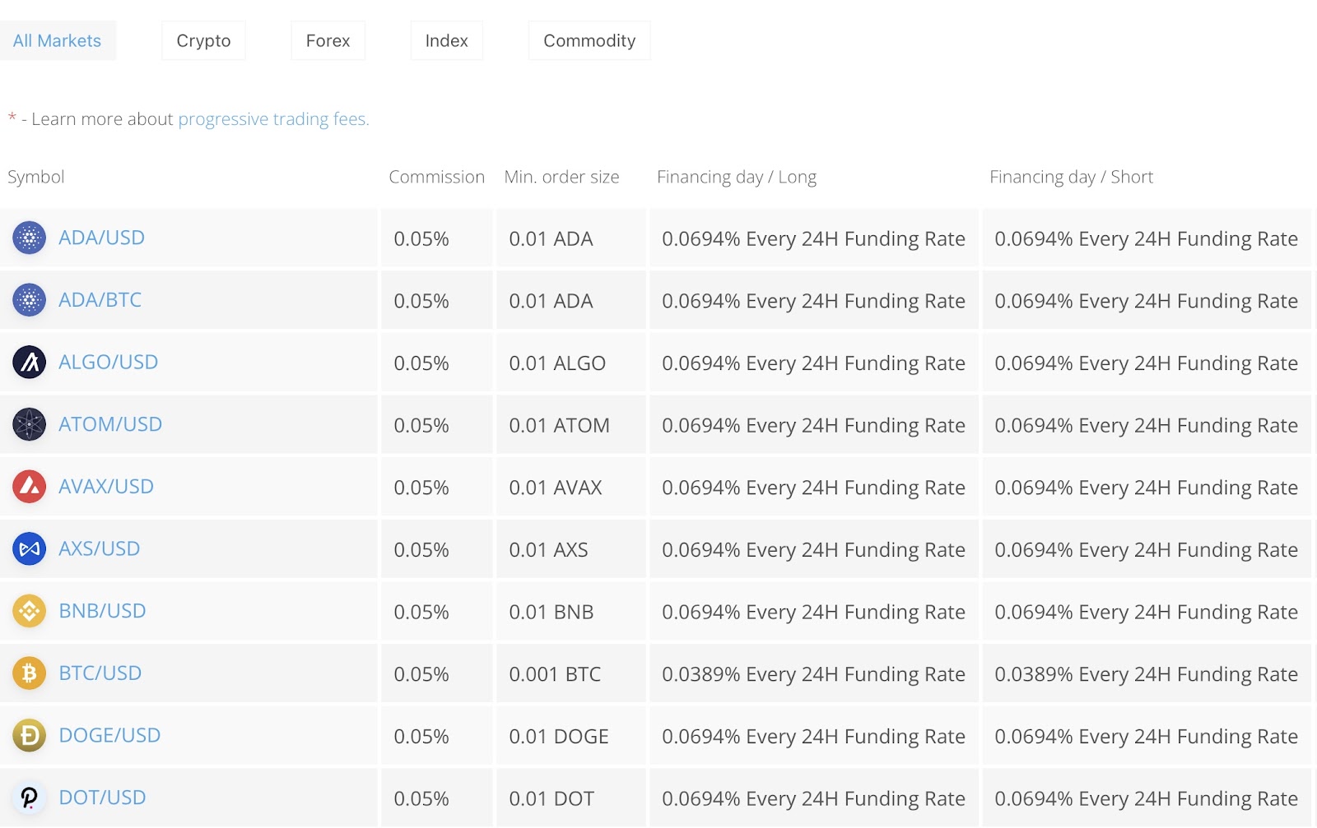Switch to the Forex tab
The width and height of the screenshot is (1317, 828).
coord(328,40)
